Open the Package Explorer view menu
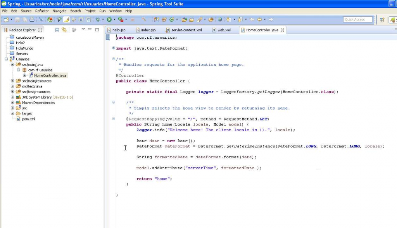Screen dimensions: 397x228 pyautogui.click(x=83, y=30)
